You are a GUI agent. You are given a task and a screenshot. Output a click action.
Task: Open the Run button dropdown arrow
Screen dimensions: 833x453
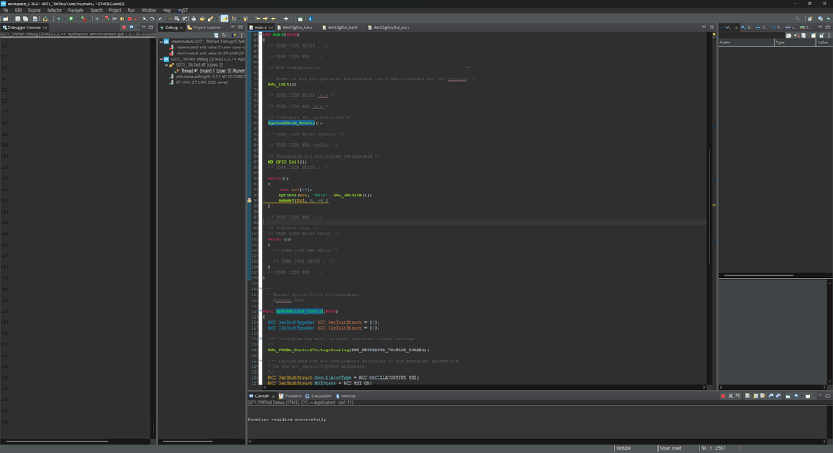click(x=77, y=18)
